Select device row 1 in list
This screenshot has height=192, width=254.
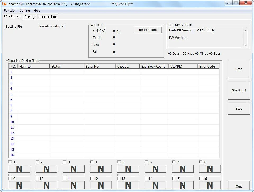pyautogui.click(x=114, y=72)
